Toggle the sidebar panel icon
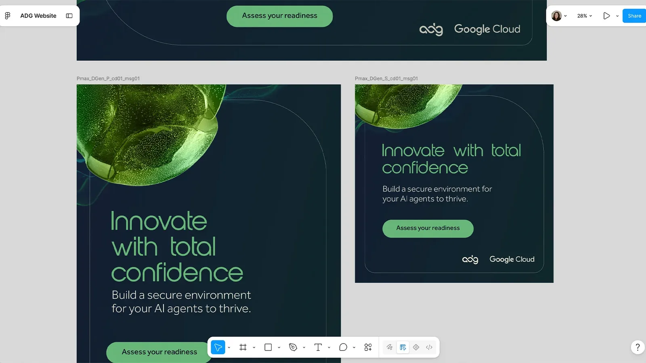The height and width of the screenshot is (363, 646). (x=69, y=16)
